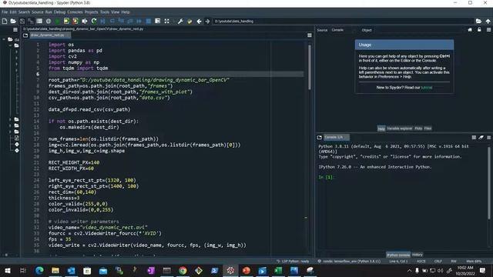Open the Search menu
Viewport: 493px width, 277px height.
tap(24, 12)
